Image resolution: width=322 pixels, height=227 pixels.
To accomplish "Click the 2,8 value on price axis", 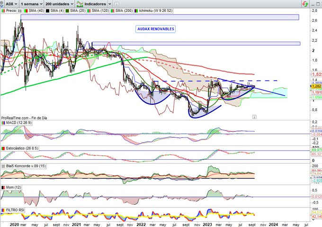I will click(x=314, y=10).
